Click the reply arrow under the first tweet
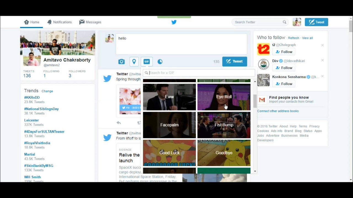The image size is (353, 198). coord(119,123)
